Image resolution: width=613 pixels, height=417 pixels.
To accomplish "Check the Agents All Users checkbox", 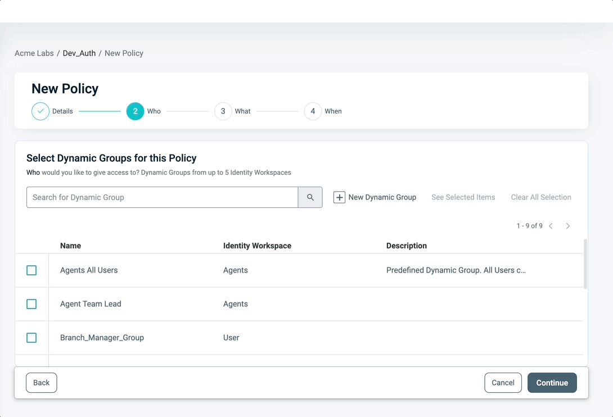I will click(x=31, y=270).
